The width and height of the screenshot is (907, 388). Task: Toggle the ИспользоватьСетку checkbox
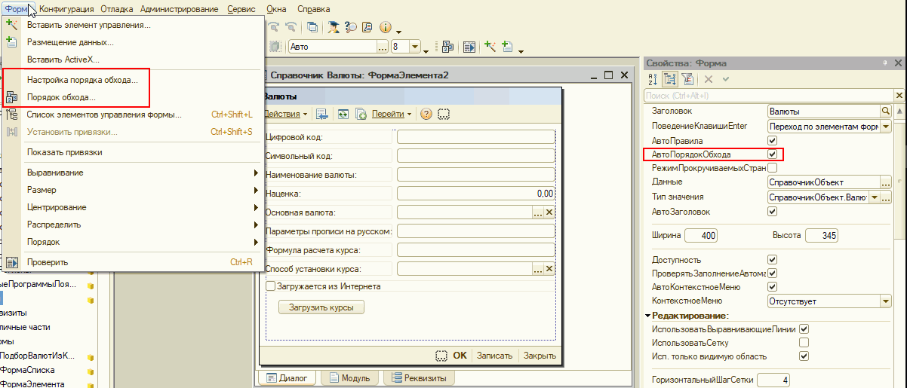point(804,343)
